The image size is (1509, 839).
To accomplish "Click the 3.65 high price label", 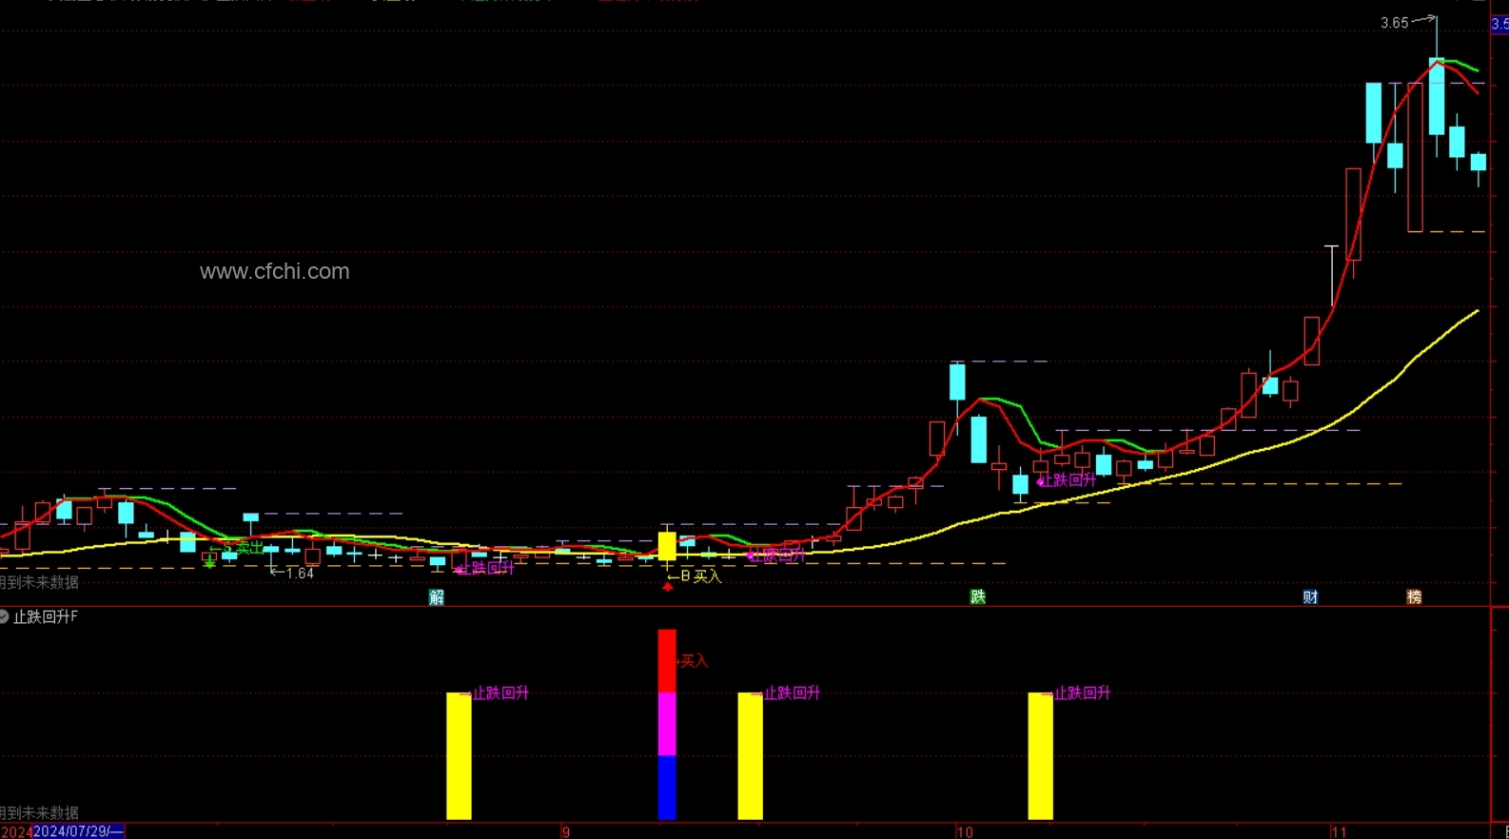I will 1395,23.
